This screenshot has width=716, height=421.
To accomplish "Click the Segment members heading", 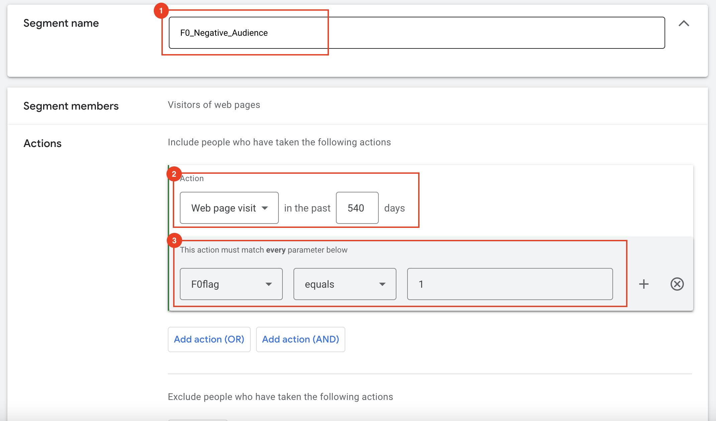I will (71, 106).
